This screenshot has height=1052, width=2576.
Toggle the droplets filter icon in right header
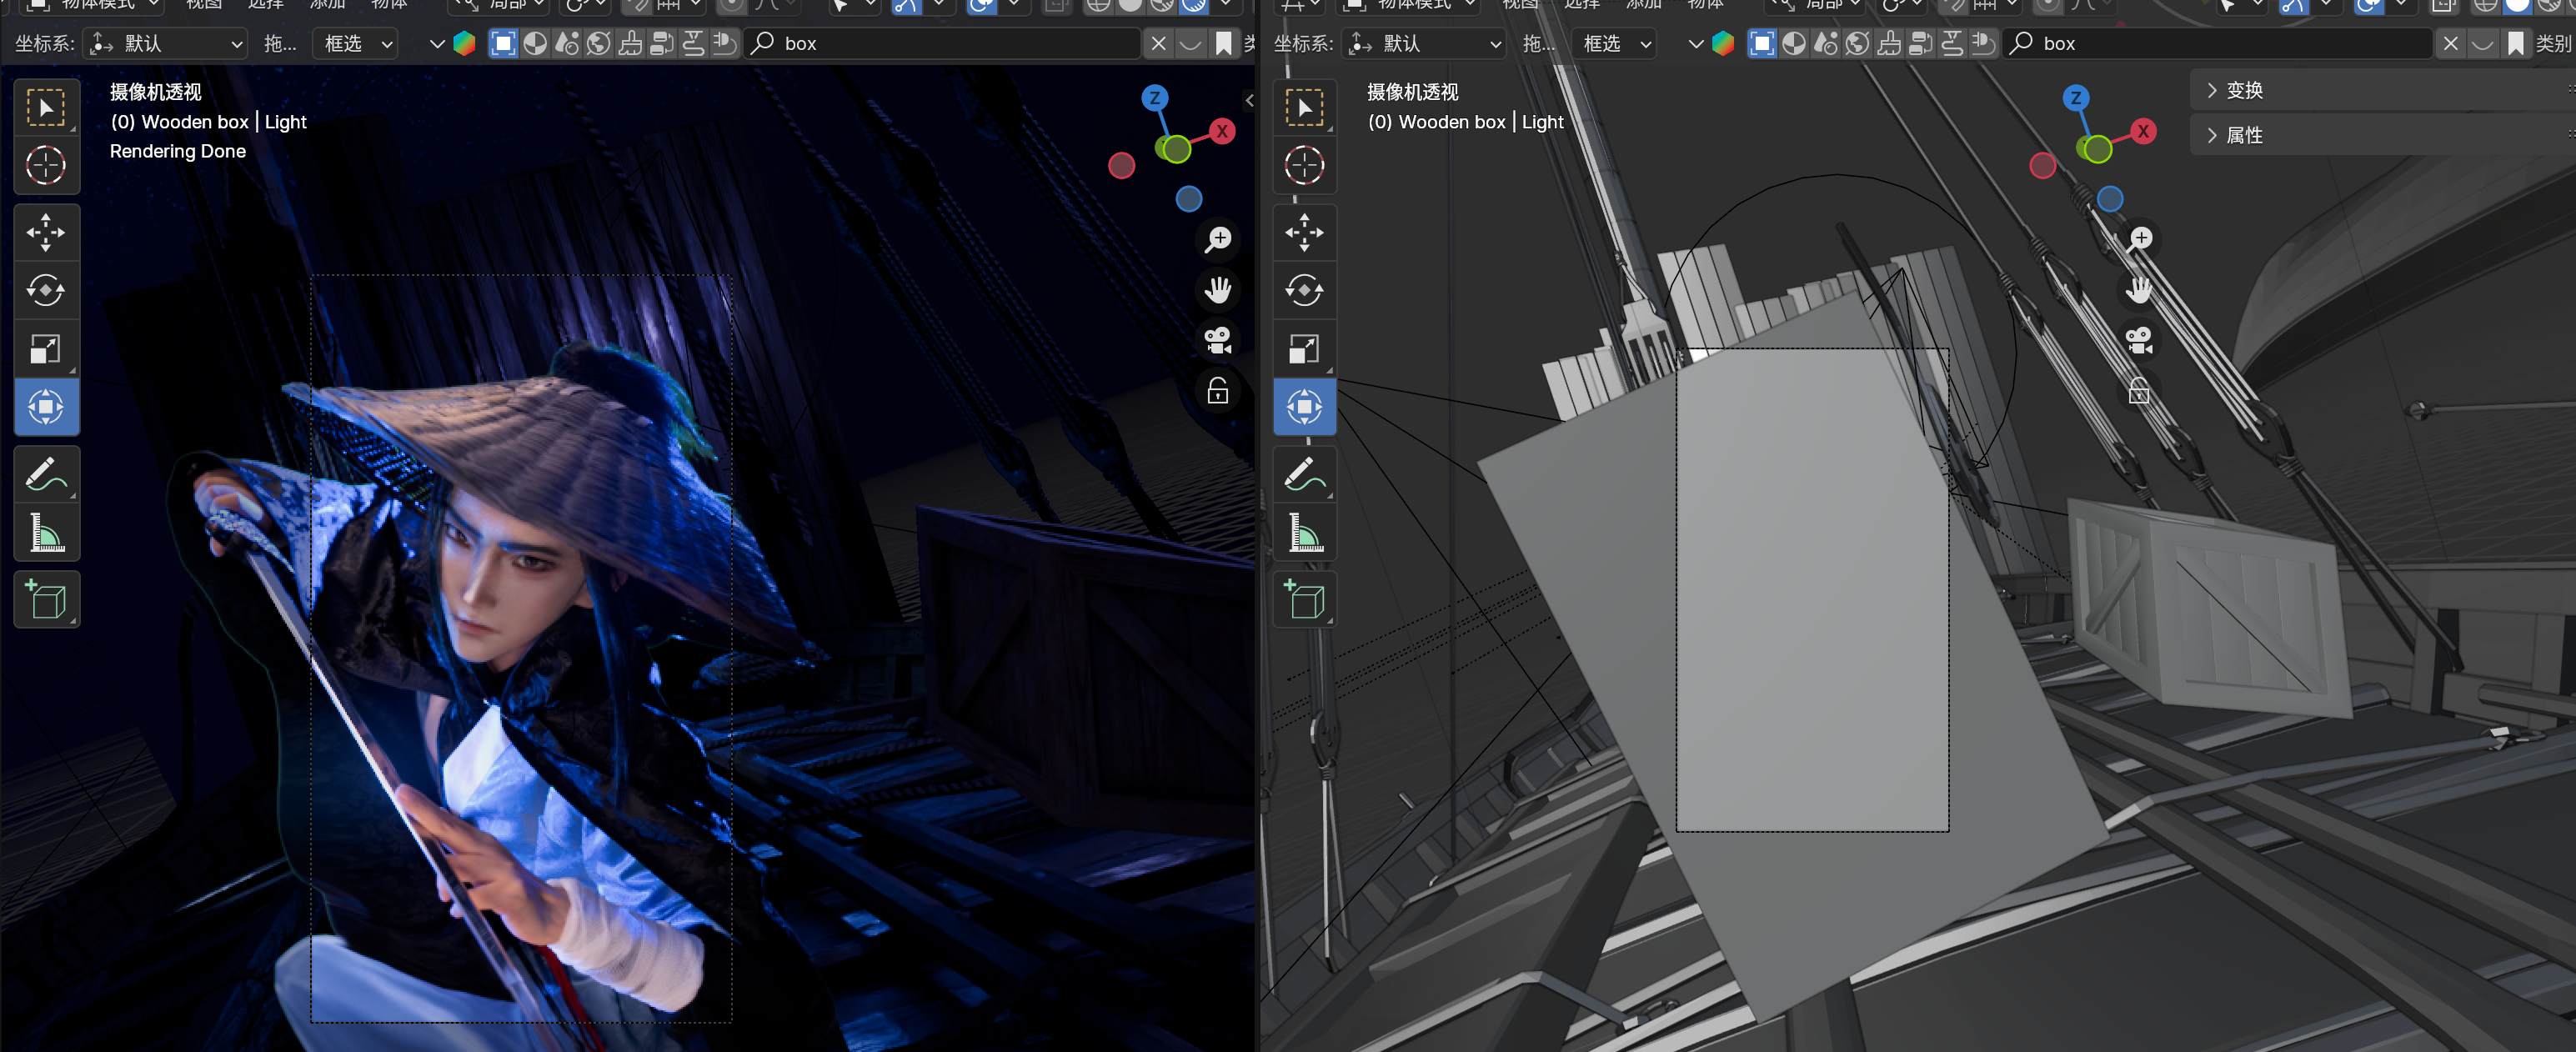1826,43
